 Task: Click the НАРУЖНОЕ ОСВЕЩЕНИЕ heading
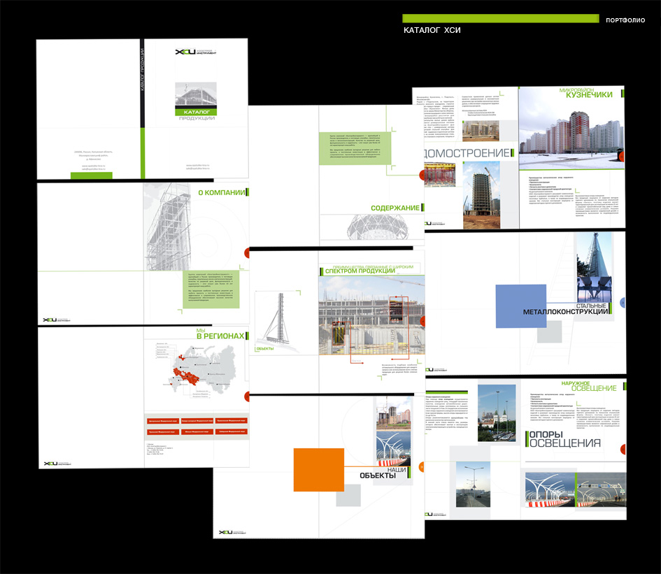(x=589, y=386)
